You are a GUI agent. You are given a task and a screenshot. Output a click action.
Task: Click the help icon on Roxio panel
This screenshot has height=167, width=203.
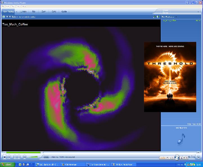coord(172,158)
